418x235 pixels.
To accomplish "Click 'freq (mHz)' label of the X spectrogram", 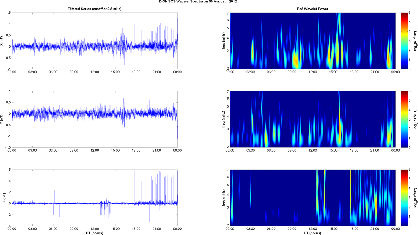I will point(224,41).
